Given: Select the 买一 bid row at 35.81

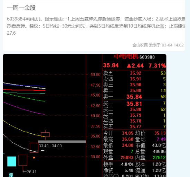Looking at the screenshot, I should click(x=134, y=104).
